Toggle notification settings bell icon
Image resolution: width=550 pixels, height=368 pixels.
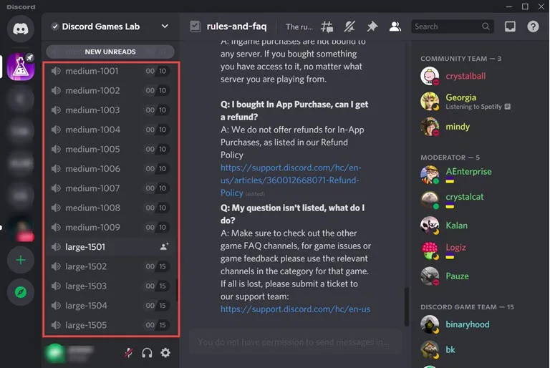(x=349, y=26)
